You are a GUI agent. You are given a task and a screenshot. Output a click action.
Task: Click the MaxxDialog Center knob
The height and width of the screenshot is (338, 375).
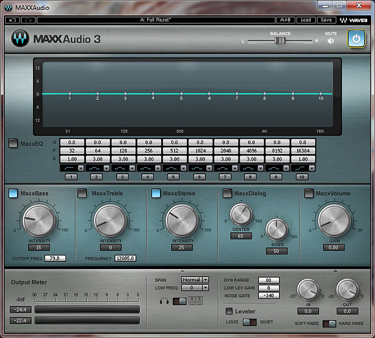click(241, 214)
